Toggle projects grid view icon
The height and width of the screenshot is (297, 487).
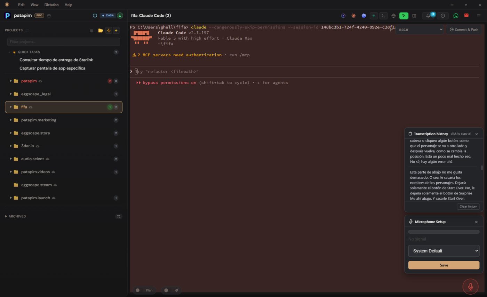click(x=91, y=30)
